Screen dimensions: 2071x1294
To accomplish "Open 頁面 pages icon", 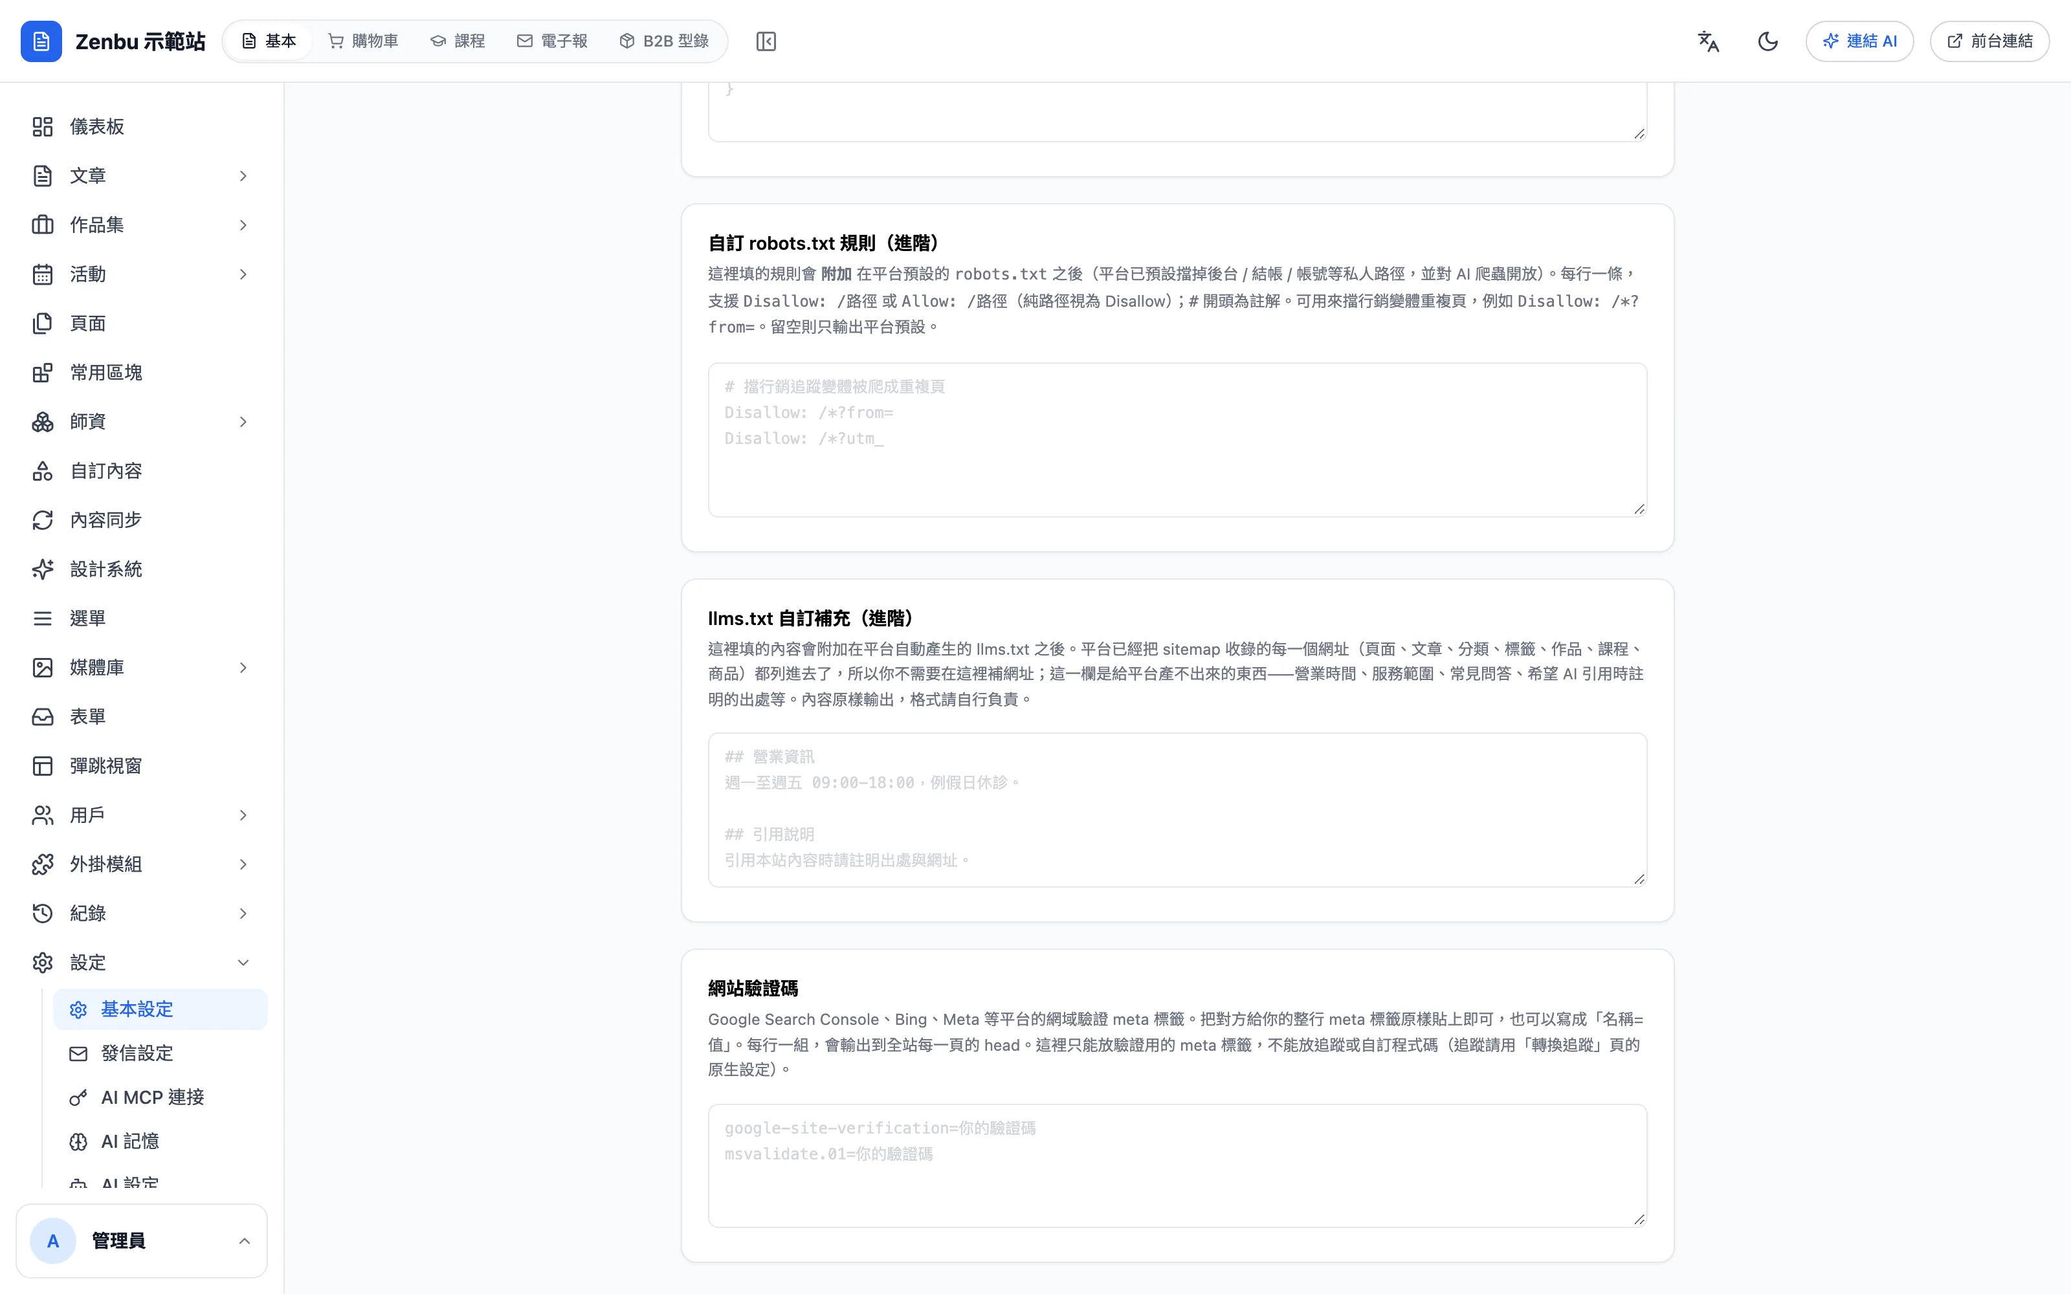I will point(43,323).
